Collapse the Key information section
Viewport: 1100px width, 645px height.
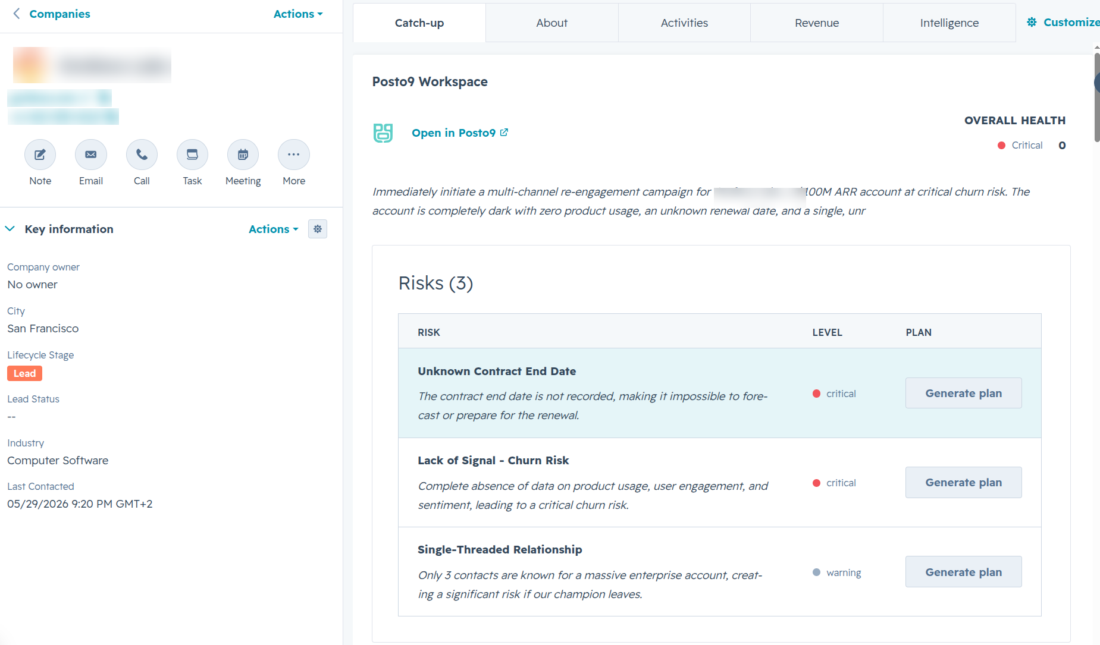[10, 229]
